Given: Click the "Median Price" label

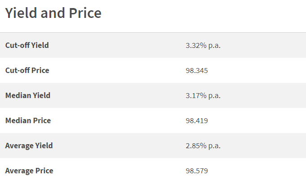Looking at the screenshot, I should [28, 120].
